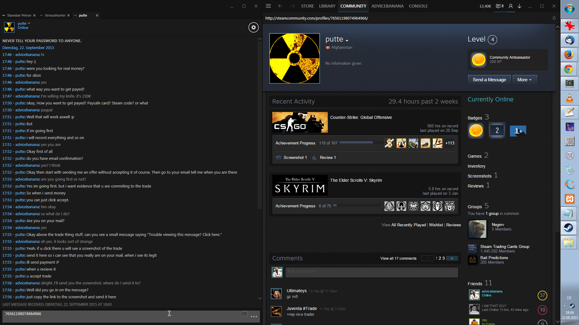The width and height of the screenshot is (579, 325).
Task: Click the Send a Message button
Action: (489, 80)
